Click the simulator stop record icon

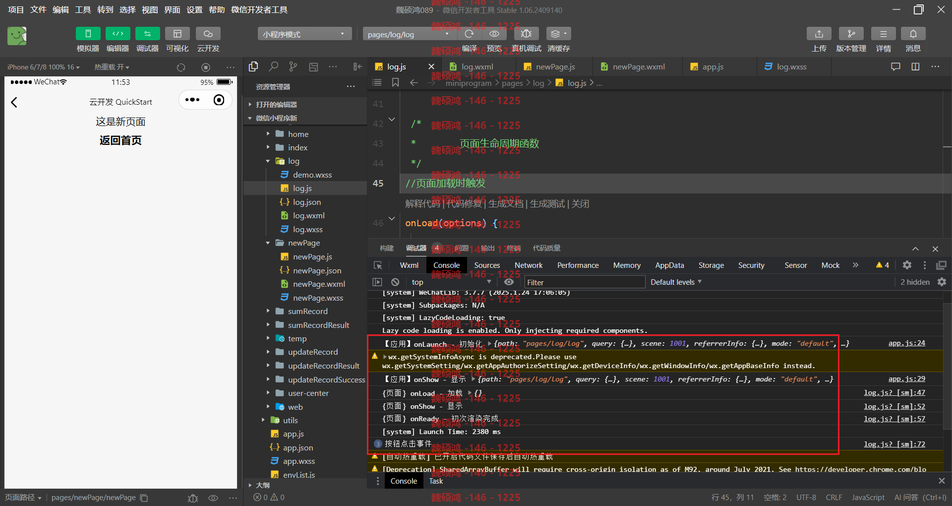tap(206, 67)
